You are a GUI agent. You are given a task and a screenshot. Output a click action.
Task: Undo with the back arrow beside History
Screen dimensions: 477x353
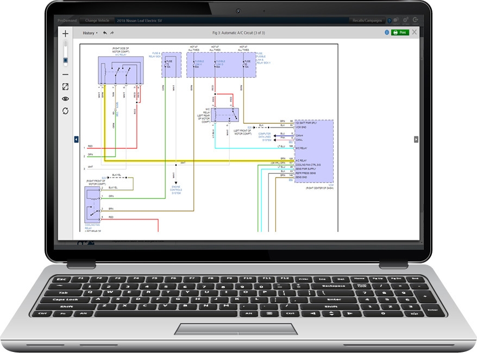(x=105, y=33)
